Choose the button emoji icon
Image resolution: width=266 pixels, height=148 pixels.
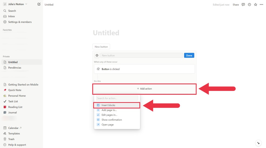97,55
